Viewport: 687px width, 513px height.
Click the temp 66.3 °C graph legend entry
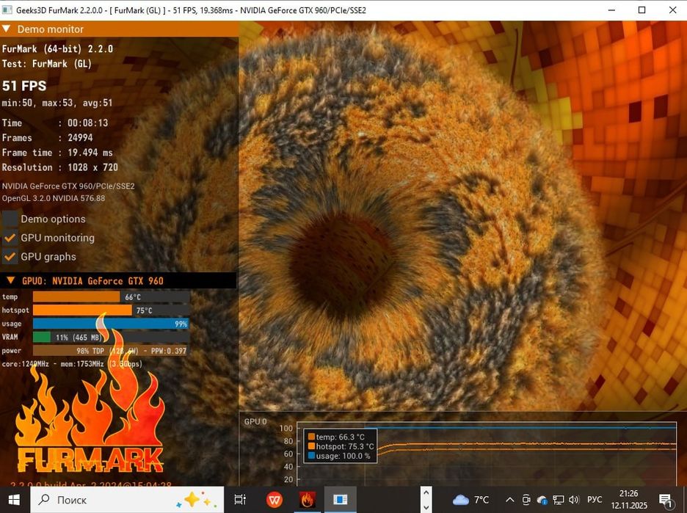pyautogui.click(x=336, y=437)
